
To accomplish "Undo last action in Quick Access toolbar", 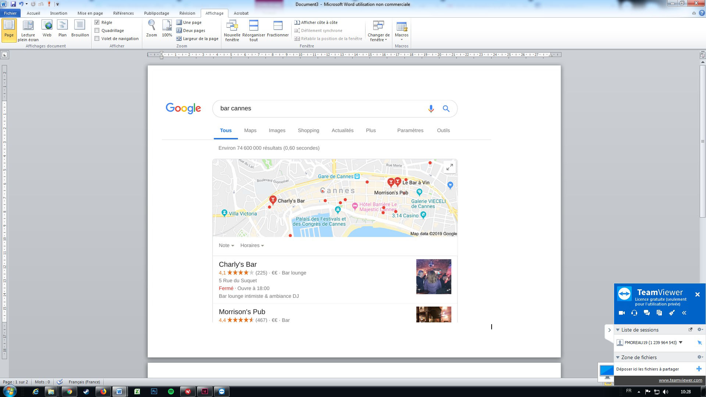I will [x=21, y=4].
